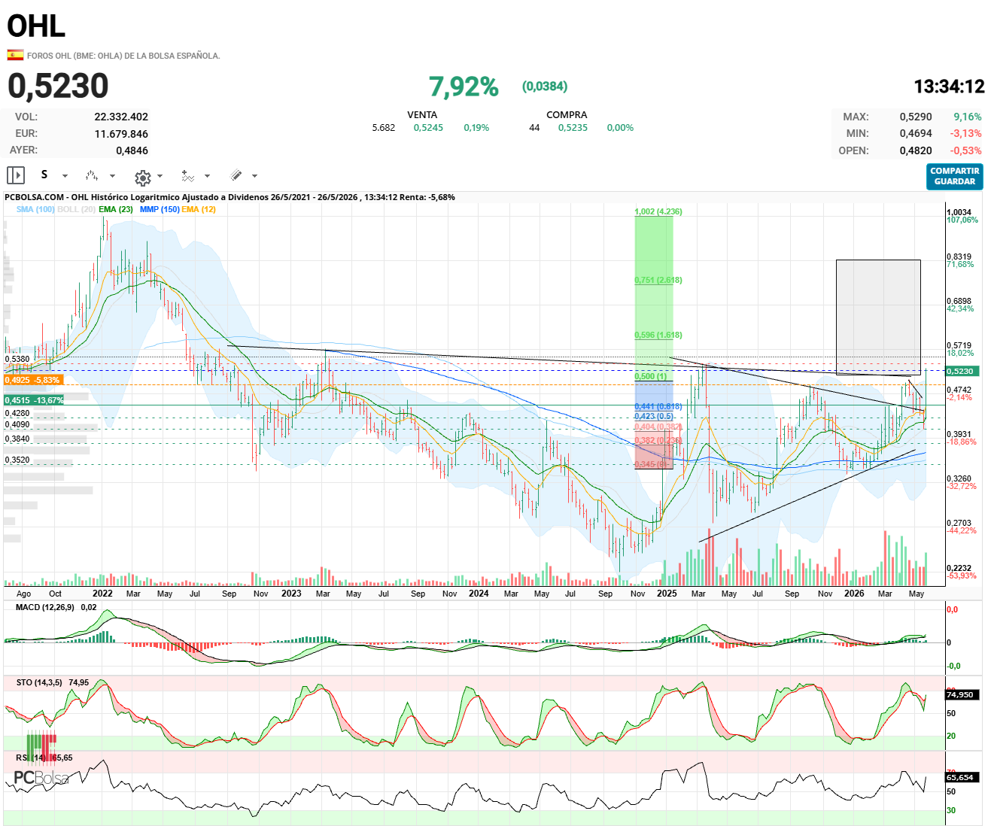This screenshot has height=826, width=991.
Task: Click the COMPRA price 0,5235
Action: [x=573, y=128]
